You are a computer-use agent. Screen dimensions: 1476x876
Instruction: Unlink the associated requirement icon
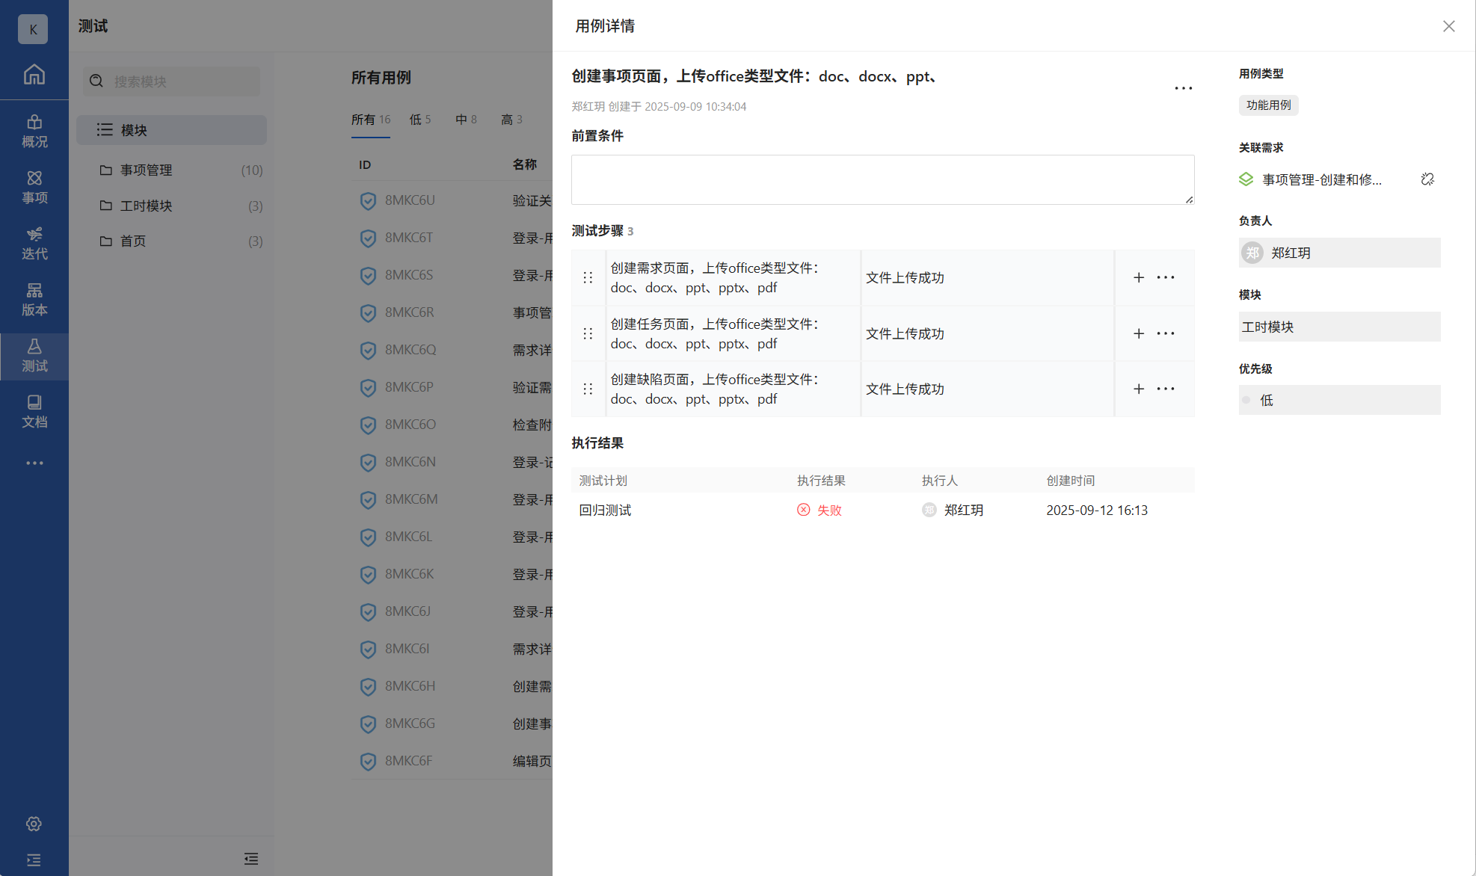pos(1427,179)
